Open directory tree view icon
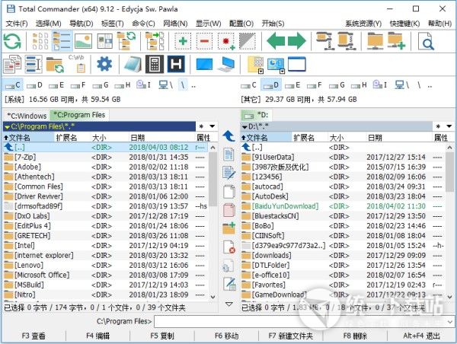 coord(126,41)
